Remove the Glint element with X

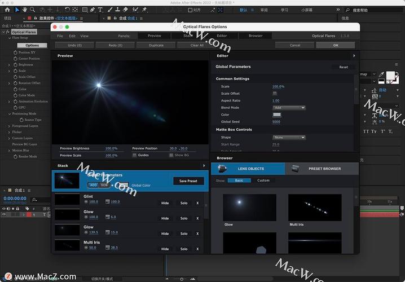[x=197, y=203]
